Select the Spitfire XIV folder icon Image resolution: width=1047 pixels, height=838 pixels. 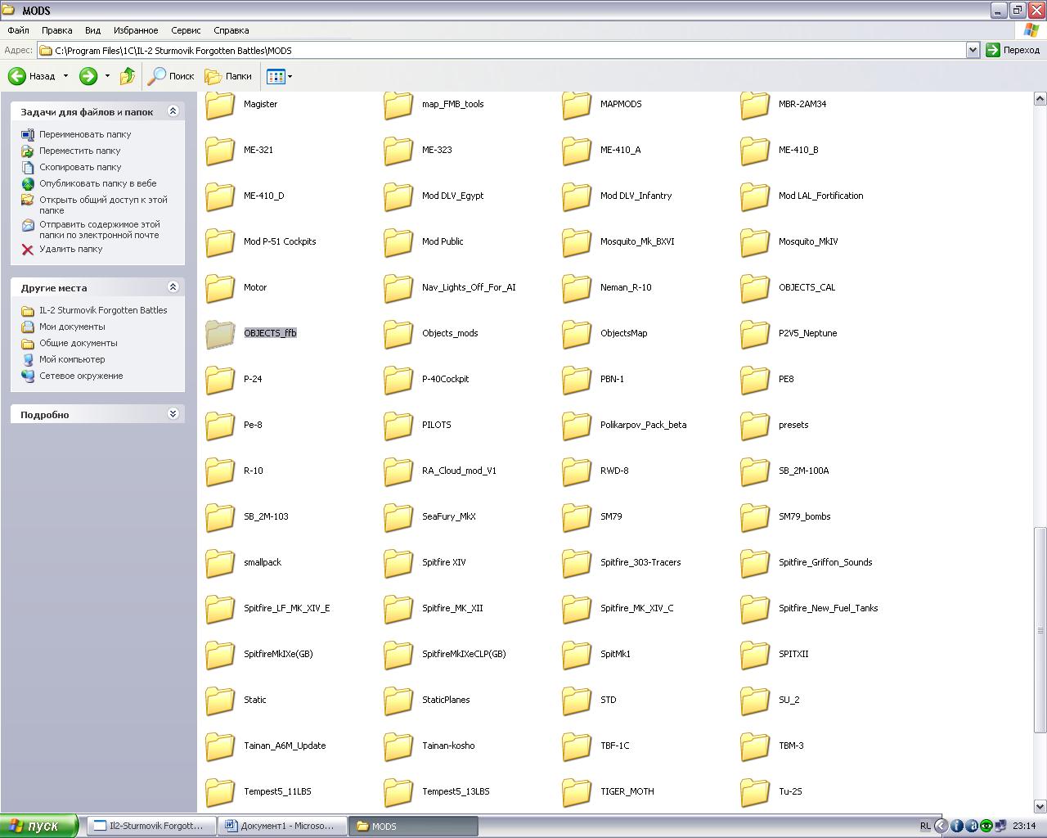(398, 562)
